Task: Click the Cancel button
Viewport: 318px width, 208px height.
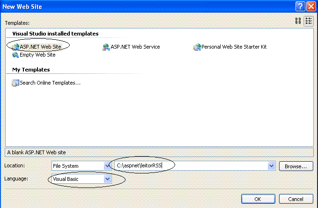Action: tap(296, 199)
